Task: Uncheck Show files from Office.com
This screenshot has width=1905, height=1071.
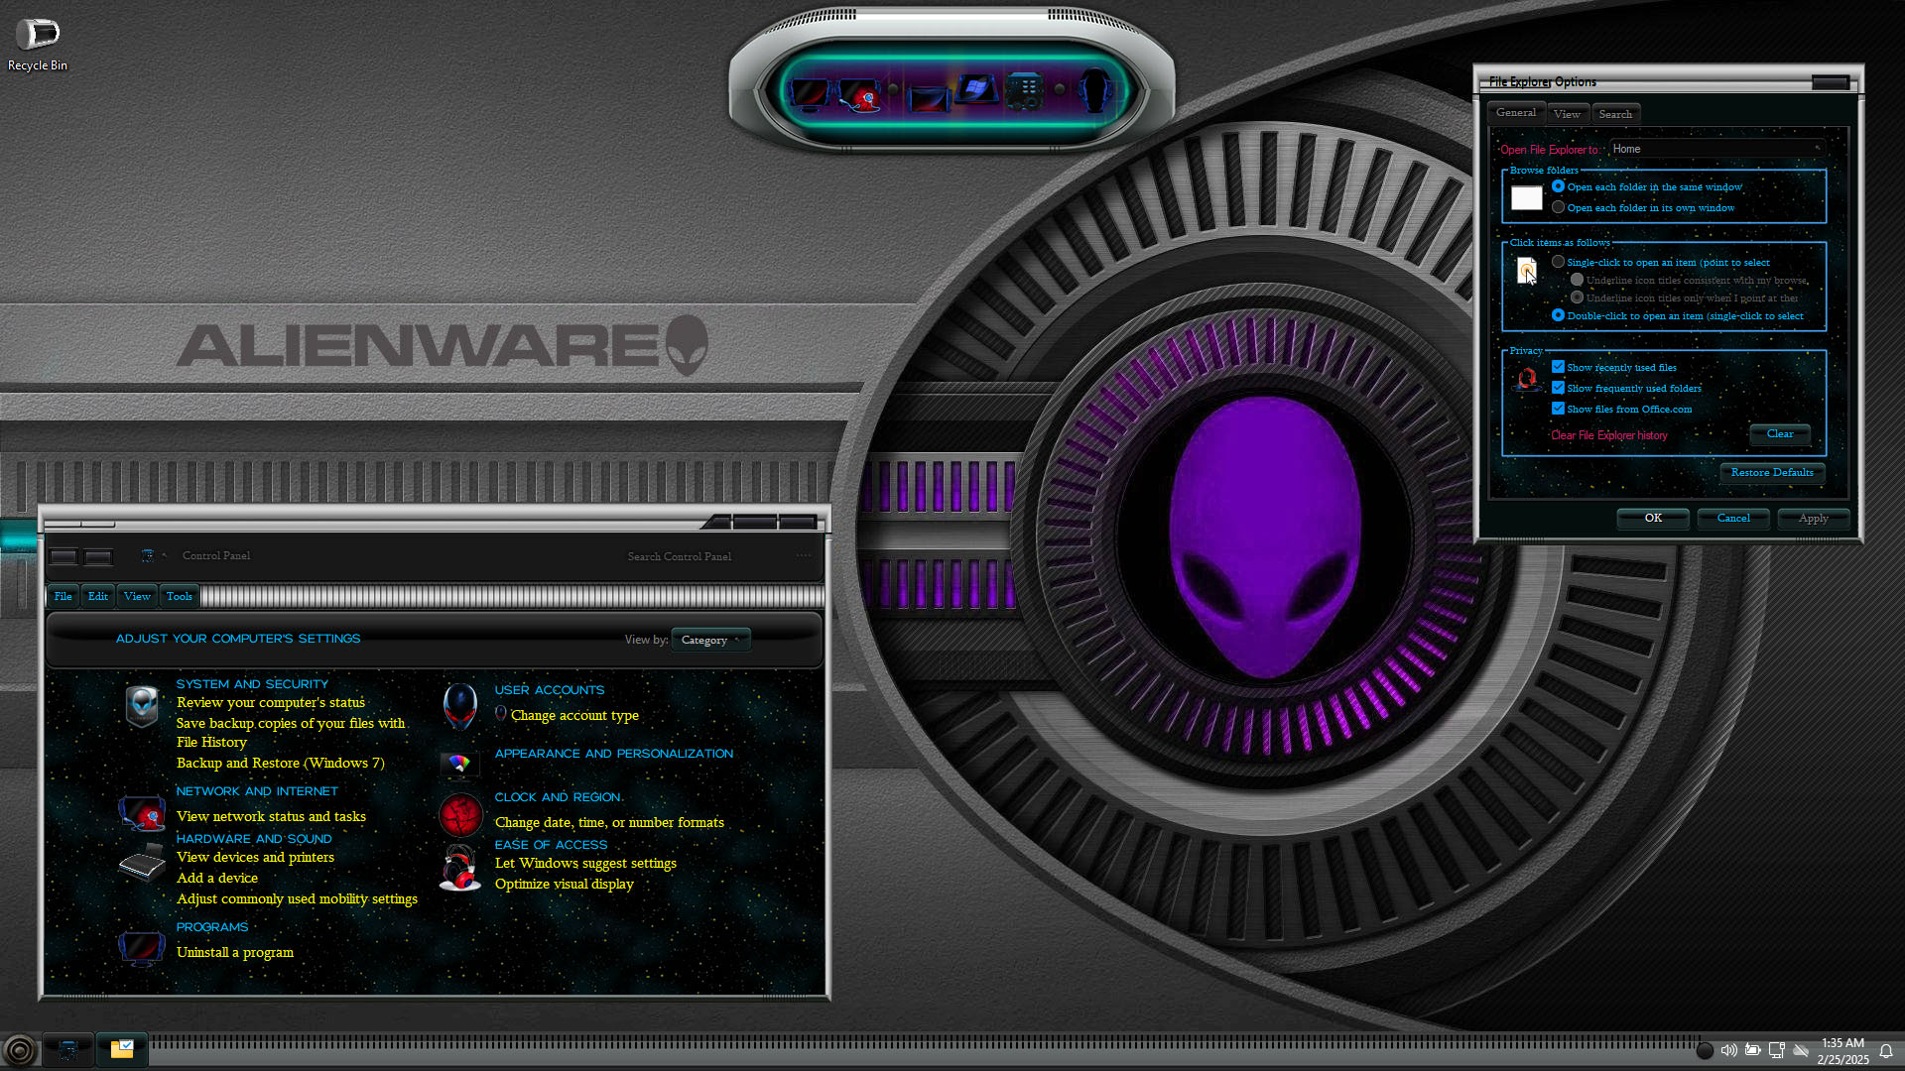Action: pyautogui.click(x=1559, y=409)
